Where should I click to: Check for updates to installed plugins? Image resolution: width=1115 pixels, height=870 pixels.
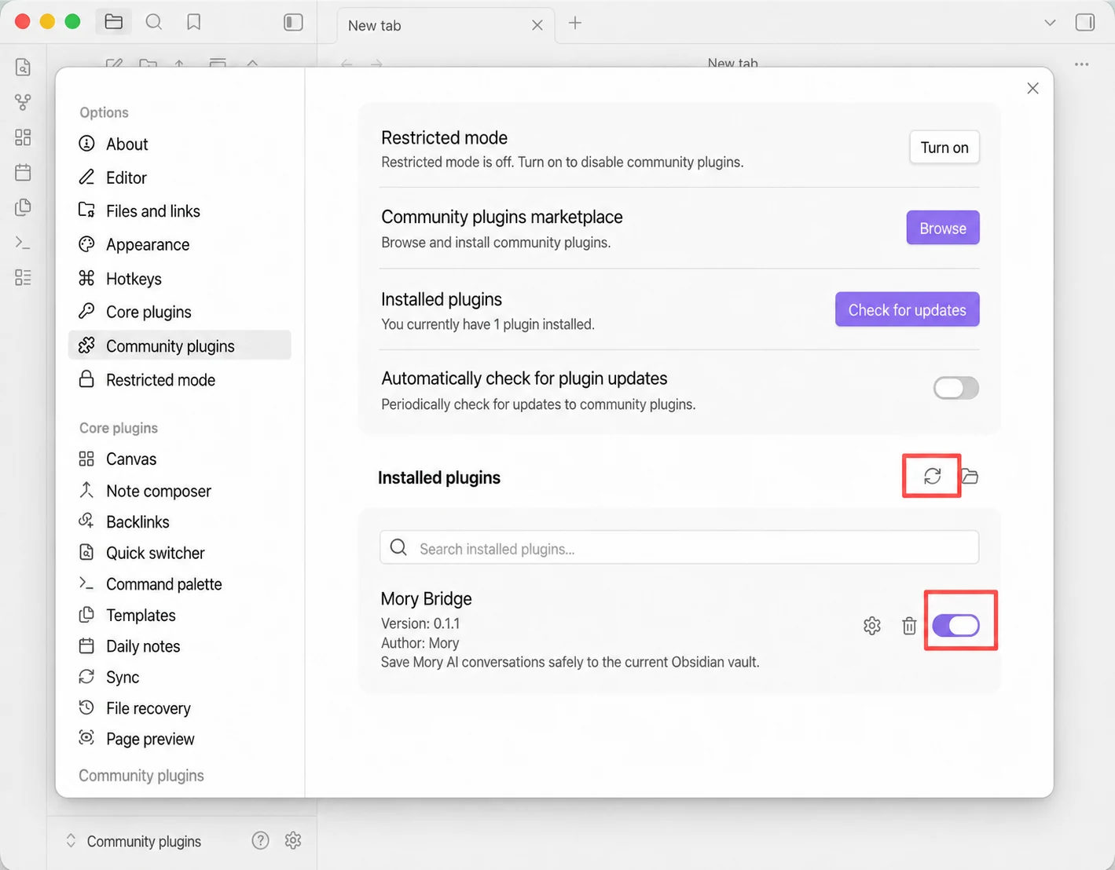click(x=908, y=309)
